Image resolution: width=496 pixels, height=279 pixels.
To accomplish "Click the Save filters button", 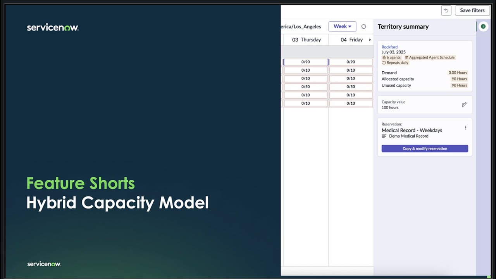I will (x=472, y=10).
